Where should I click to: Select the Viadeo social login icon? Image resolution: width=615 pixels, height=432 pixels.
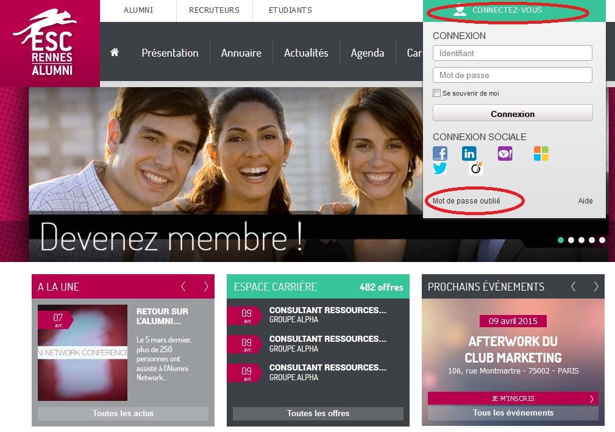click(476, 169)
